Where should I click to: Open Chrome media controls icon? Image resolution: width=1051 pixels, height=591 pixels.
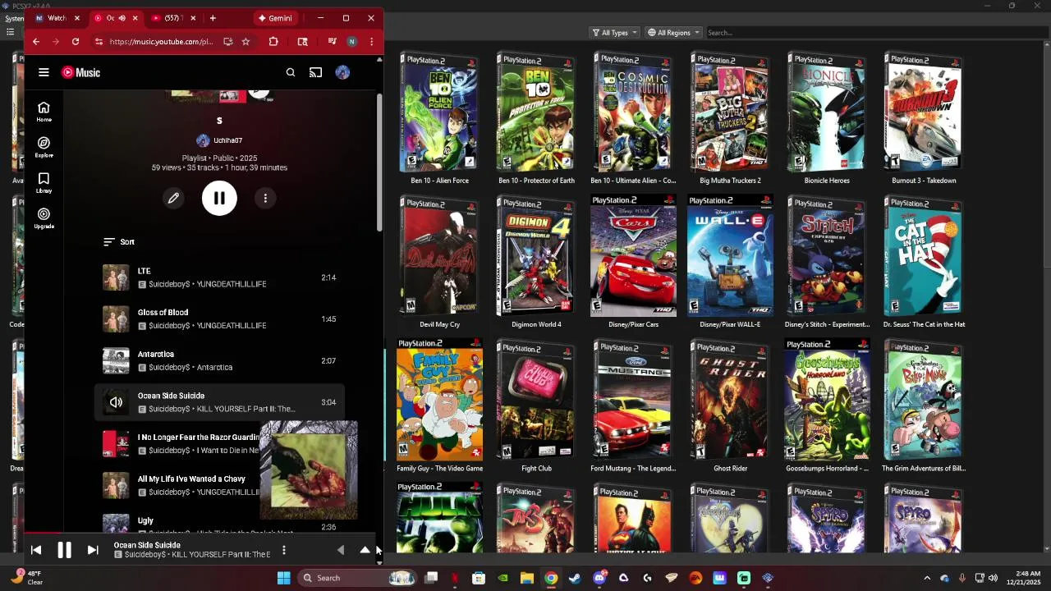tap(332, 42)
